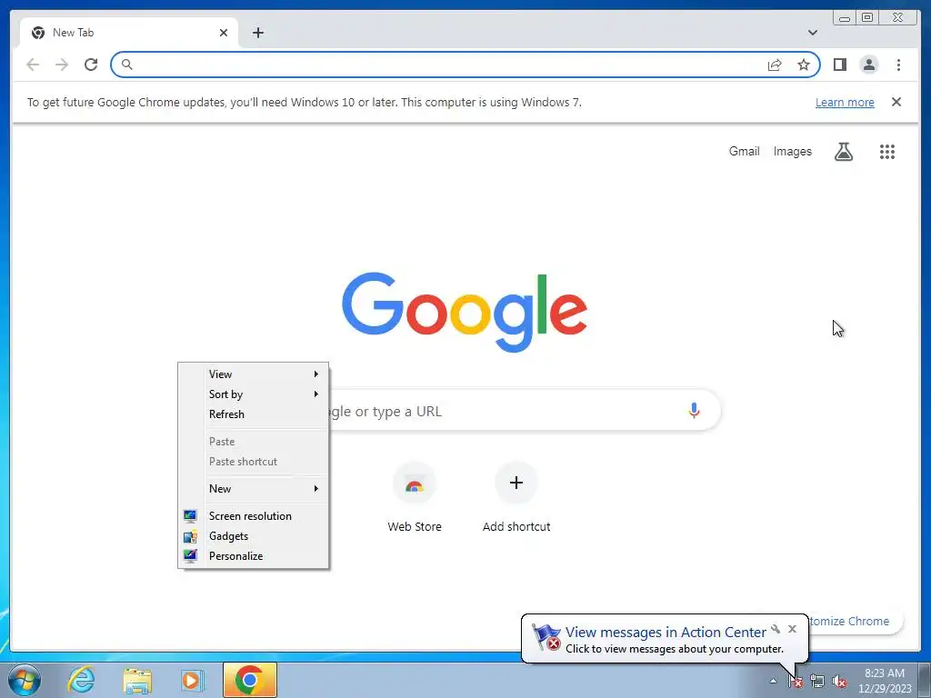
Task: Close the Action Center balloon
Action: [x=792, y=629]
